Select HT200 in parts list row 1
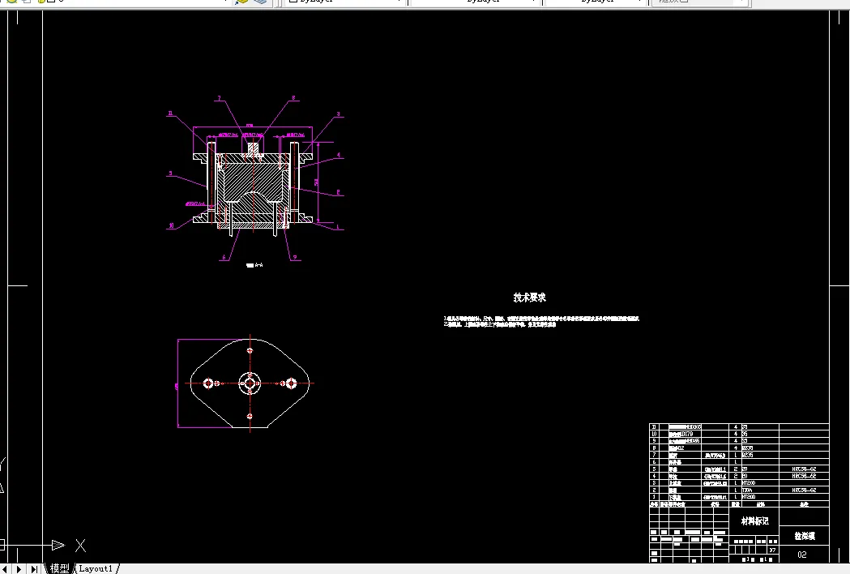The image size is (850, 574). click(x=749, y=497)
